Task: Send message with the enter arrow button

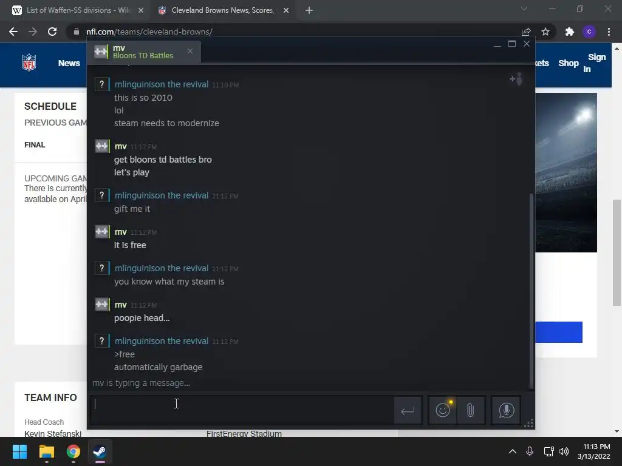Action: tap(408, 411)
